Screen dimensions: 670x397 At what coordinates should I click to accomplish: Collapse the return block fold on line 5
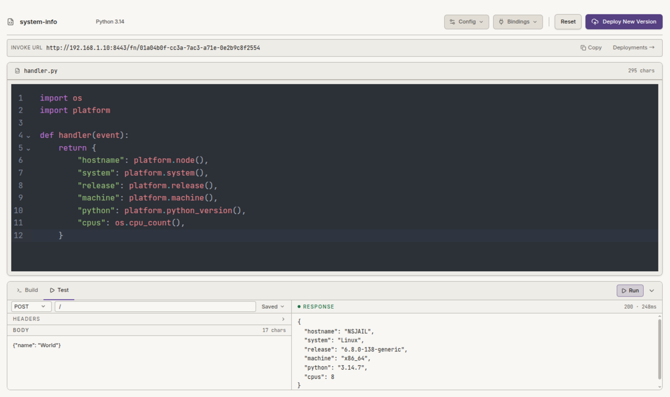coord(29,149)
